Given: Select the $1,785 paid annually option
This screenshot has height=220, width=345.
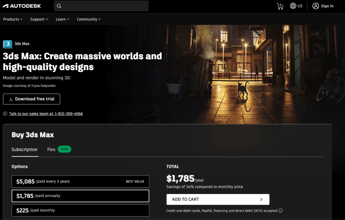Looking at the screenshot, I should (80, 196).
